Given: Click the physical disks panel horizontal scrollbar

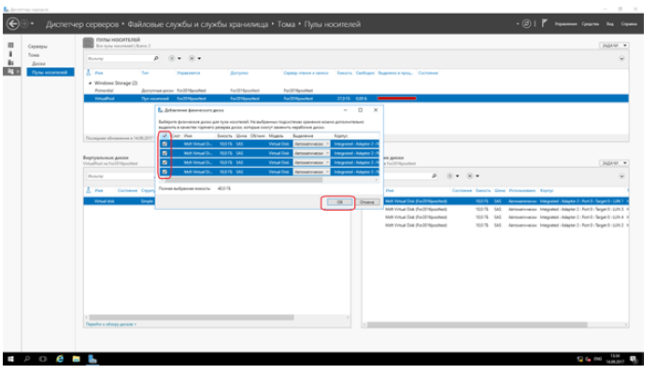Looking at the screenshot, I should coord(477,325).
